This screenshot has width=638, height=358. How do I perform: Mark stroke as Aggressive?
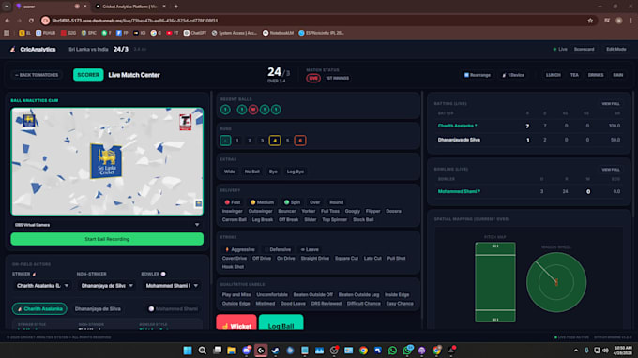[239, 249]
